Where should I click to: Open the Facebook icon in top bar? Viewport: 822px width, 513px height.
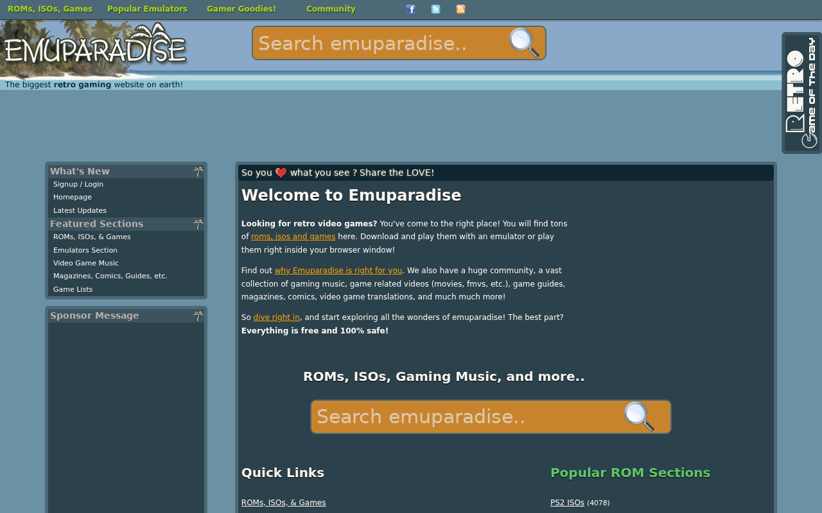[410, 9]
